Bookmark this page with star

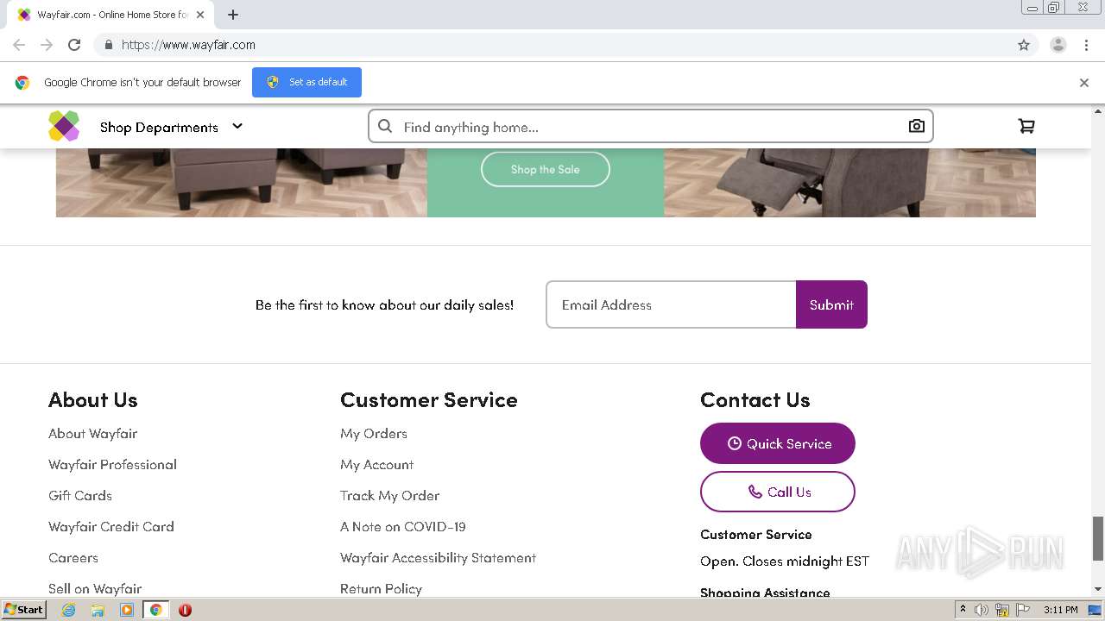[x=1024, y=45]
